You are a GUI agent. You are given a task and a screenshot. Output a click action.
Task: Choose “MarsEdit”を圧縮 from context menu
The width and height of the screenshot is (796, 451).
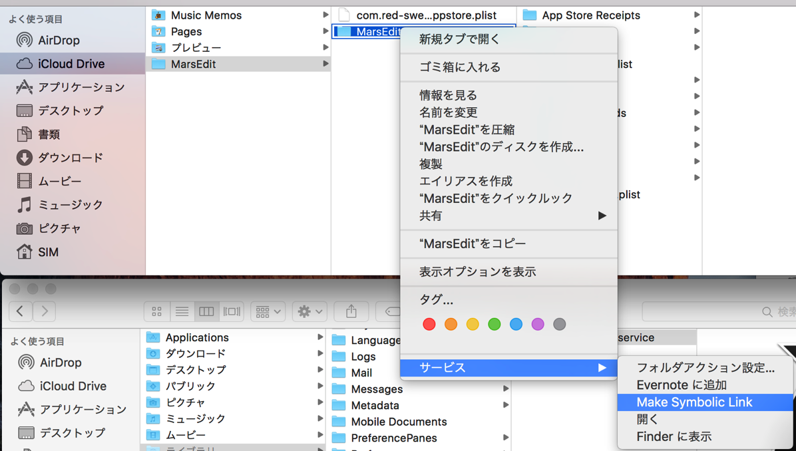tap(508, 129)
